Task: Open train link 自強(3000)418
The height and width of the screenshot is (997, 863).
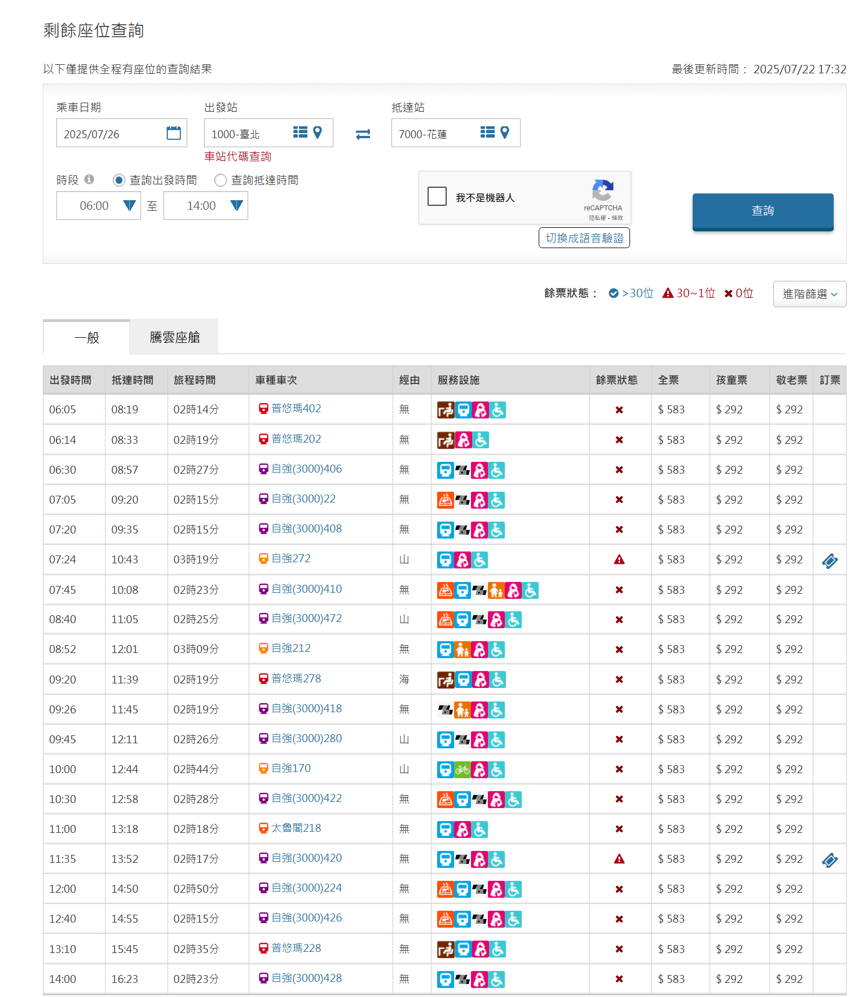Action: click(306, 708)
